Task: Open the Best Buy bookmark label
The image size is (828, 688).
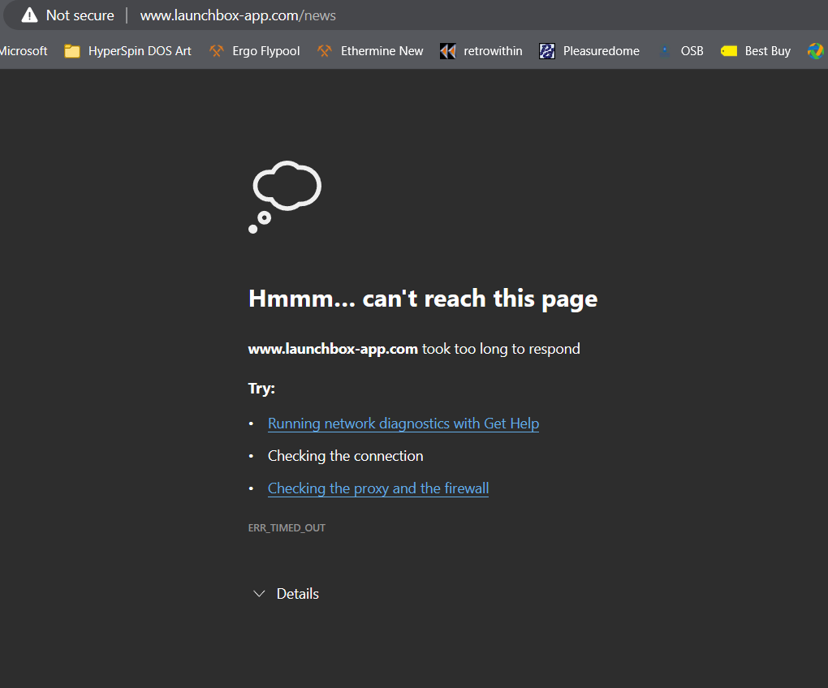Action: tap(767, 51)
